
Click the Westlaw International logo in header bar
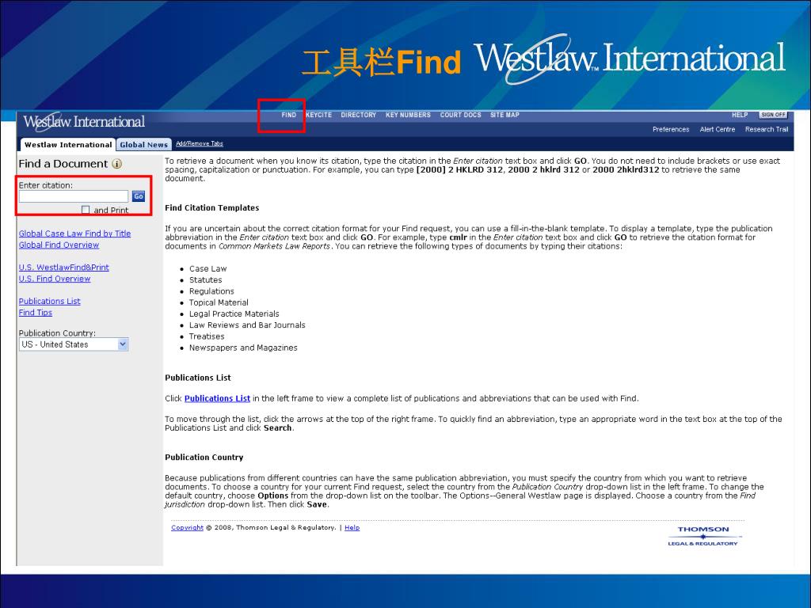tap(84, 122)
